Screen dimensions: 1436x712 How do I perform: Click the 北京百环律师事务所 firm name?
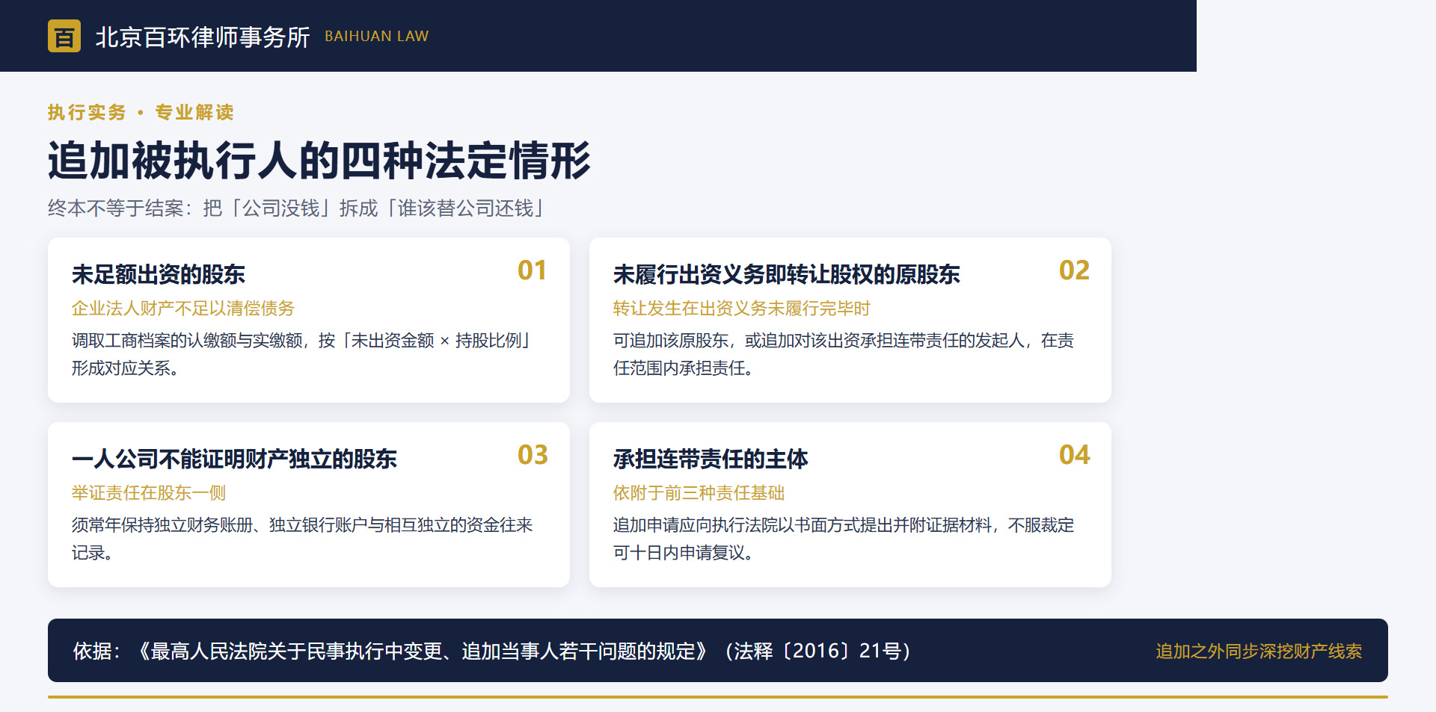pyautogui.click(x=203, y=37)
